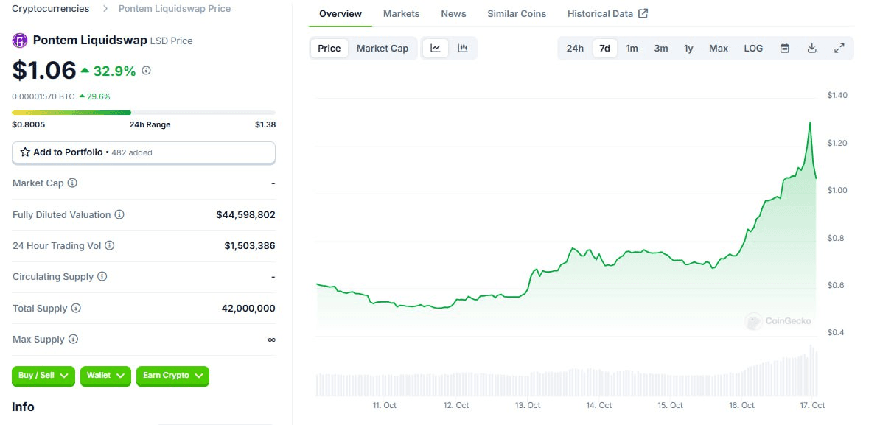Set chart range to 3m

coord(660,48)
